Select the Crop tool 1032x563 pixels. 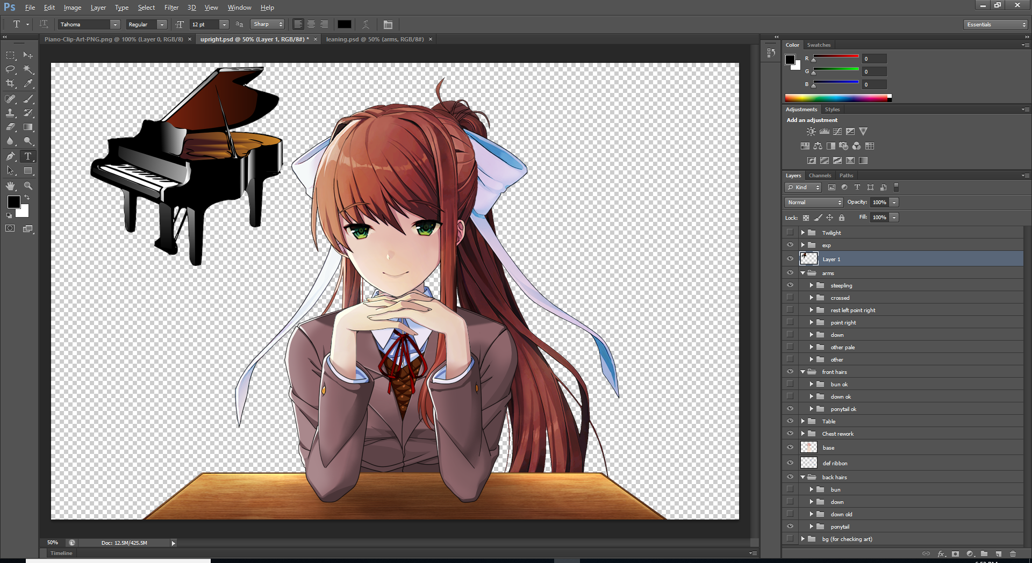tap(10, 83)
